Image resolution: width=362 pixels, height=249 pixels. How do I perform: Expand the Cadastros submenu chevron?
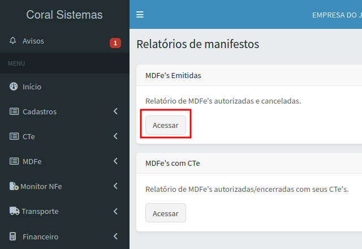(115, 111)
